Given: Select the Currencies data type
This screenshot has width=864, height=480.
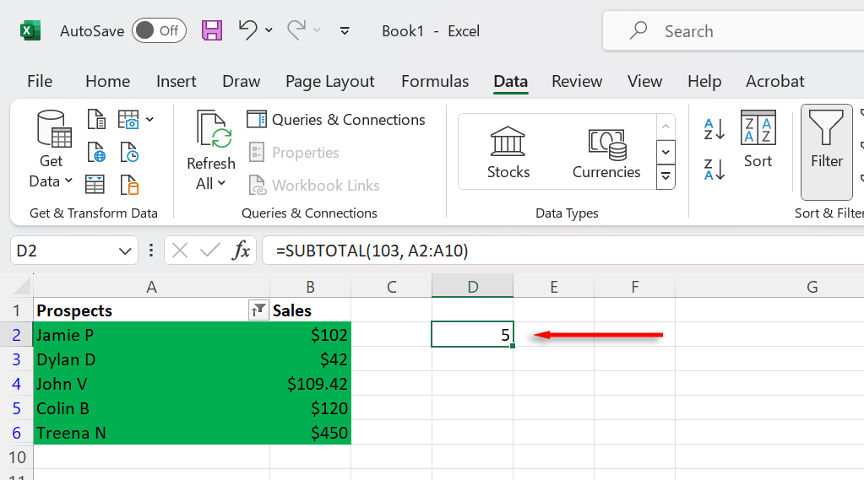Looking at the screenshot, I should 606,153.
